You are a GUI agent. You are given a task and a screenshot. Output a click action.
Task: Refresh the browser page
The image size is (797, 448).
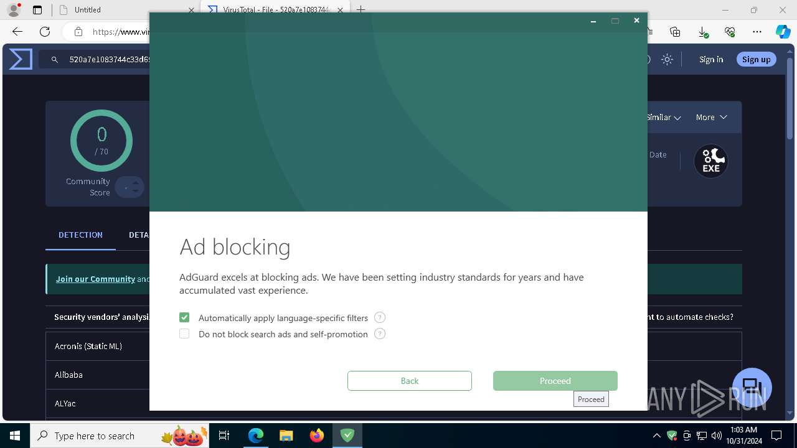click(45, 32)
